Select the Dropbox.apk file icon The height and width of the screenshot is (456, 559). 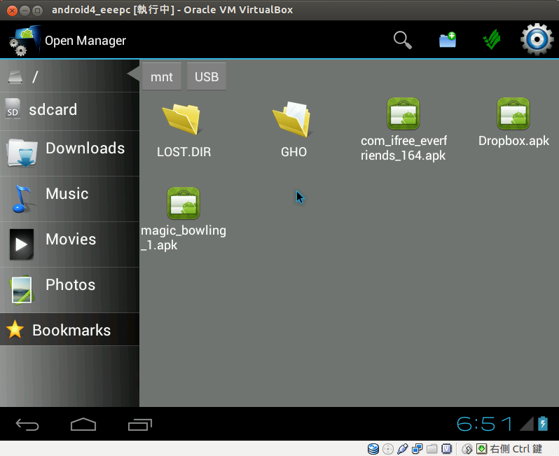(513, 113)
